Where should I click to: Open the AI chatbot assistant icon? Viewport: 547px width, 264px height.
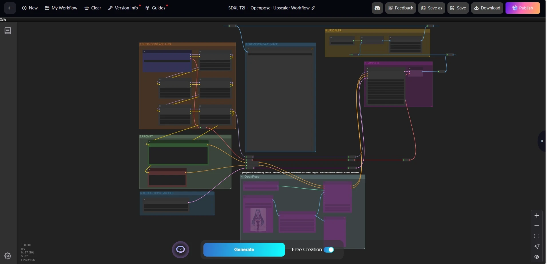(x=180, y=249)
